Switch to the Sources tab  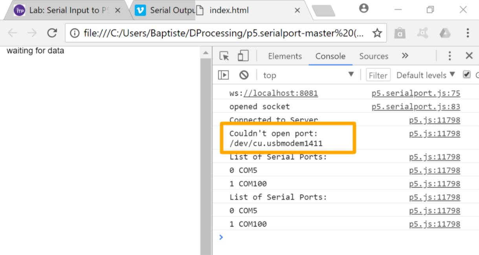[373, 56]
